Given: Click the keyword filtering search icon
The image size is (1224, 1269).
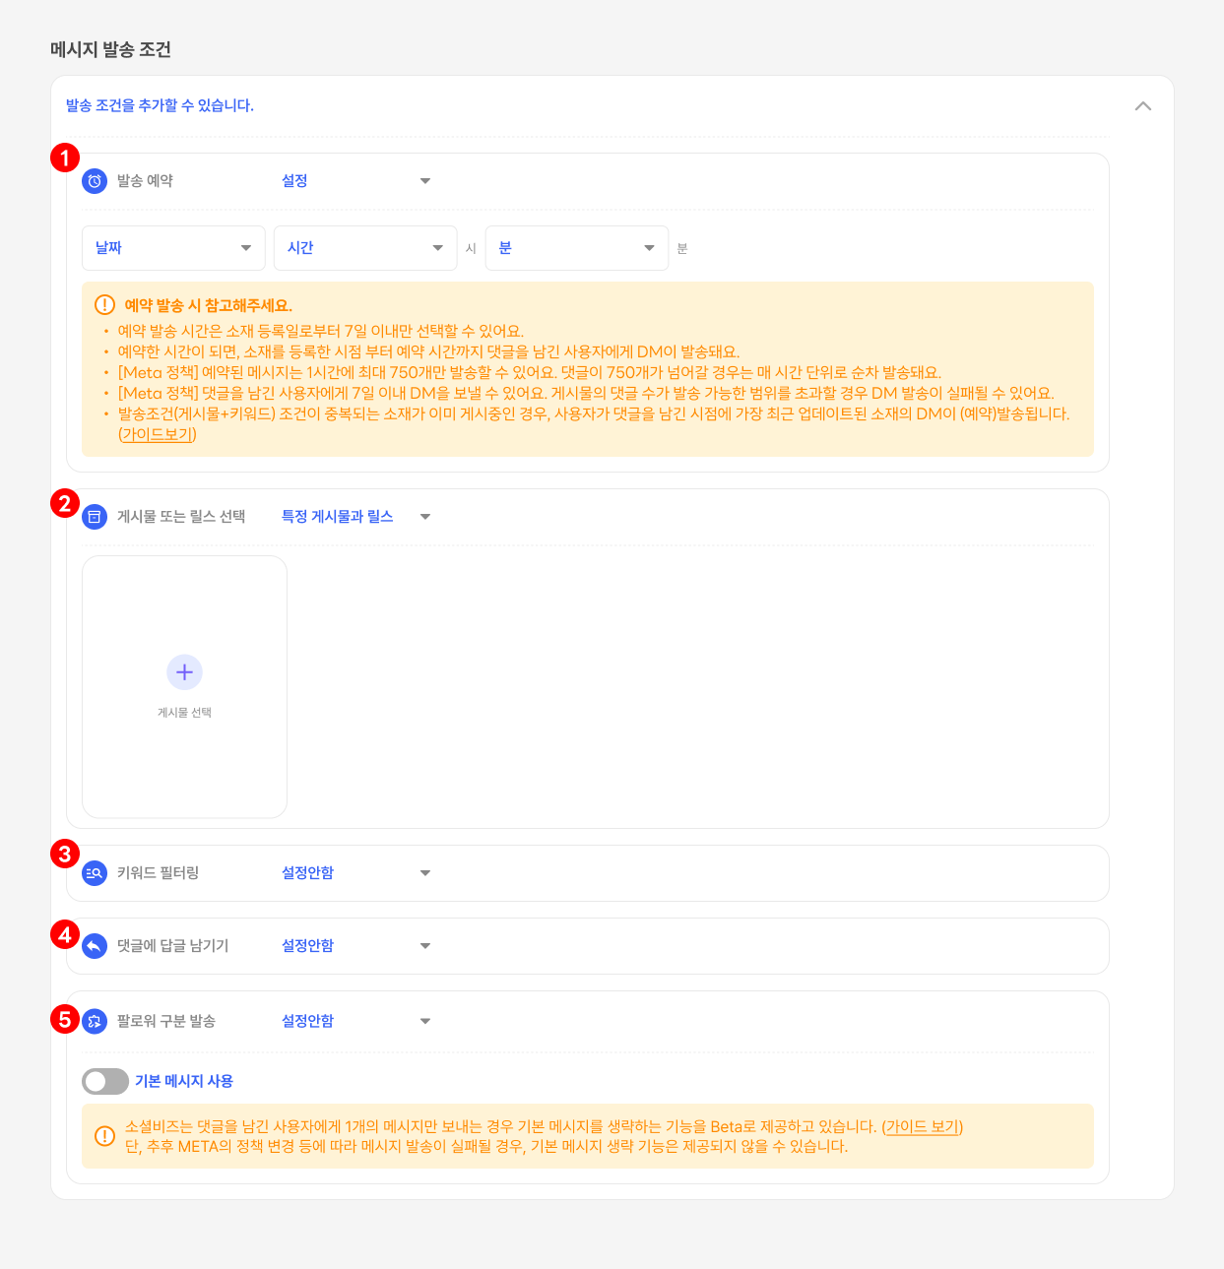Looking at the screenshot, I should (95, 873).
